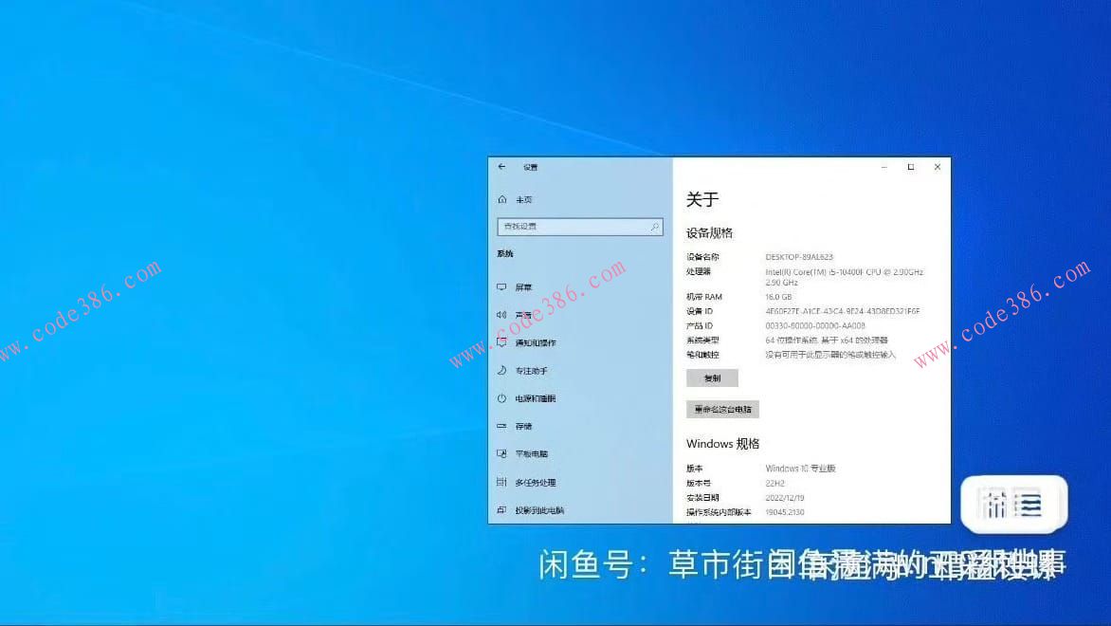
Task: Click the sliders icon in the floating widget
Action: pos(995,506)
